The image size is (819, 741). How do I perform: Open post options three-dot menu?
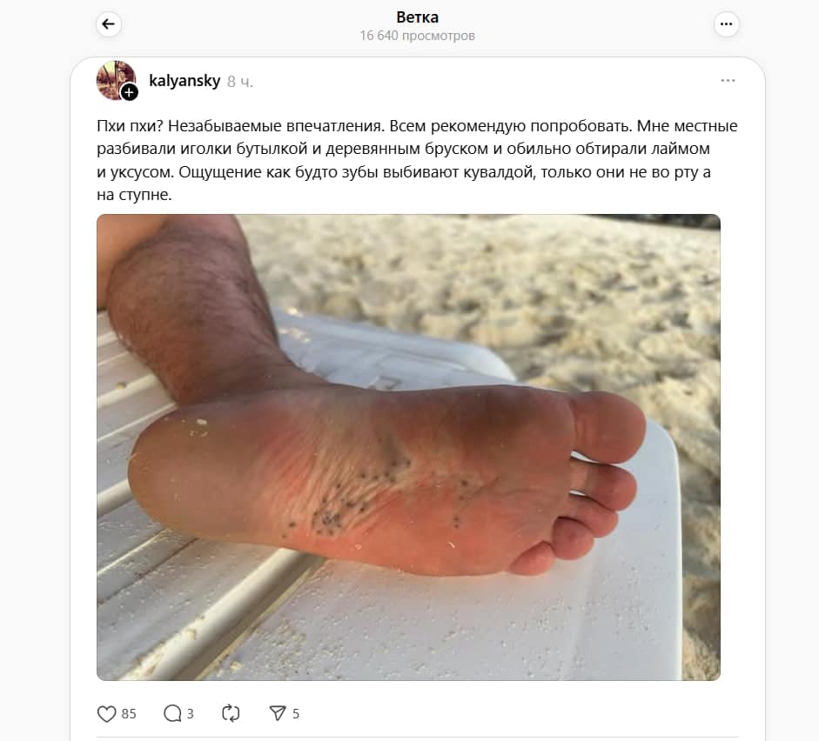pyautogui.click(x=728, y=80)
